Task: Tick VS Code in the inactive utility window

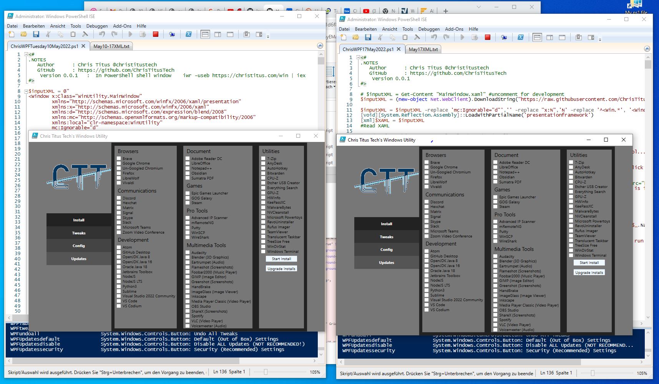Action: pyautogui.click(x=119, y=301)
